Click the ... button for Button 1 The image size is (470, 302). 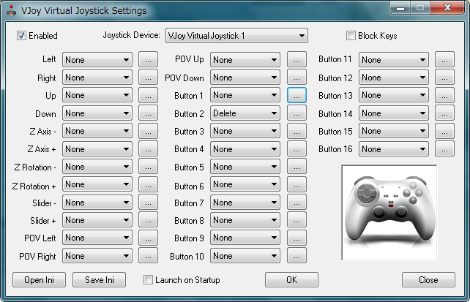(x=296, y=95)
